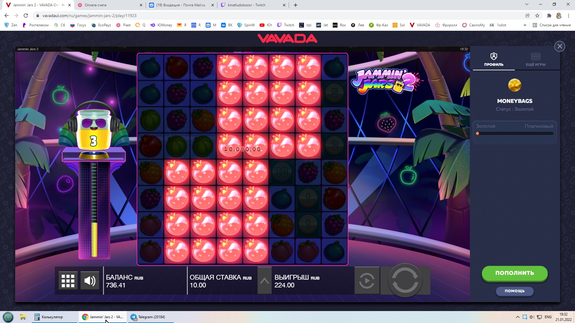Open File Explorer from the taskbar
Screen dimensions: 575x323
click(23, 317)
